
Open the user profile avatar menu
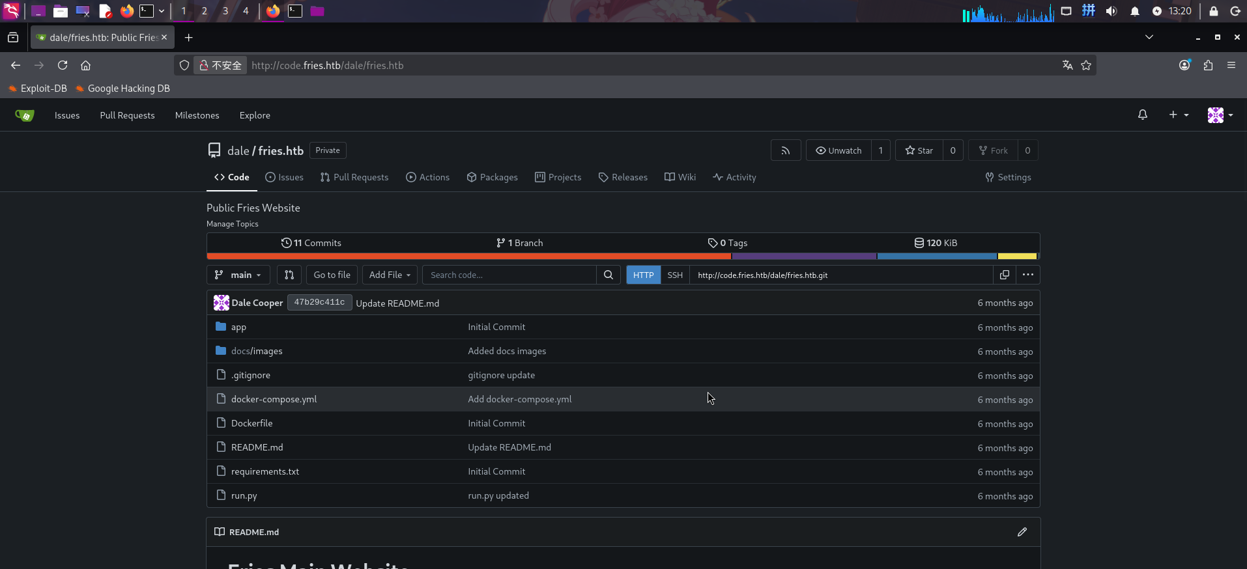pyautogui.click(x=1220, y=115)
